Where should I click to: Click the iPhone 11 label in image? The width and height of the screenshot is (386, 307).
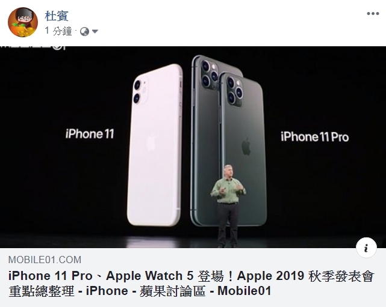pos(90,134)
